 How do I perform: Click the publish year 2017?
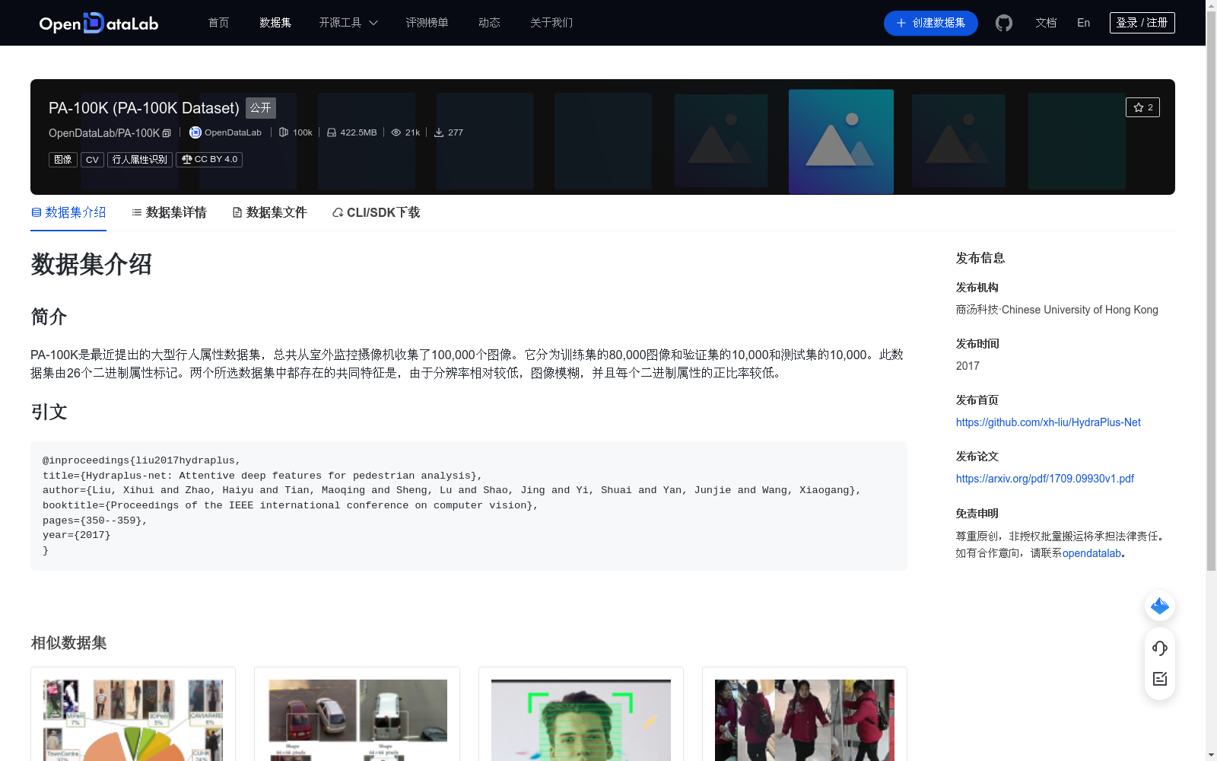coord(968,366)
